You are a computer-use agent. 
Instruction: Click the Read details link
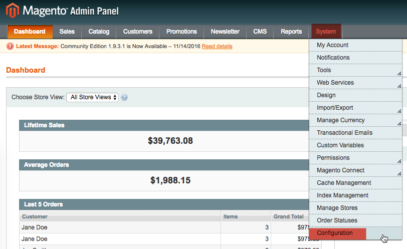pyautogui.click(x=217, y=46)
